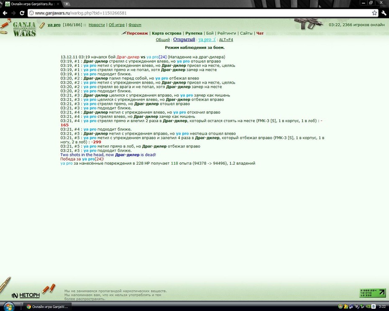Click the site info globe in address bar
The height and width of the screenshot is (311, 389).
pos(31,13)
